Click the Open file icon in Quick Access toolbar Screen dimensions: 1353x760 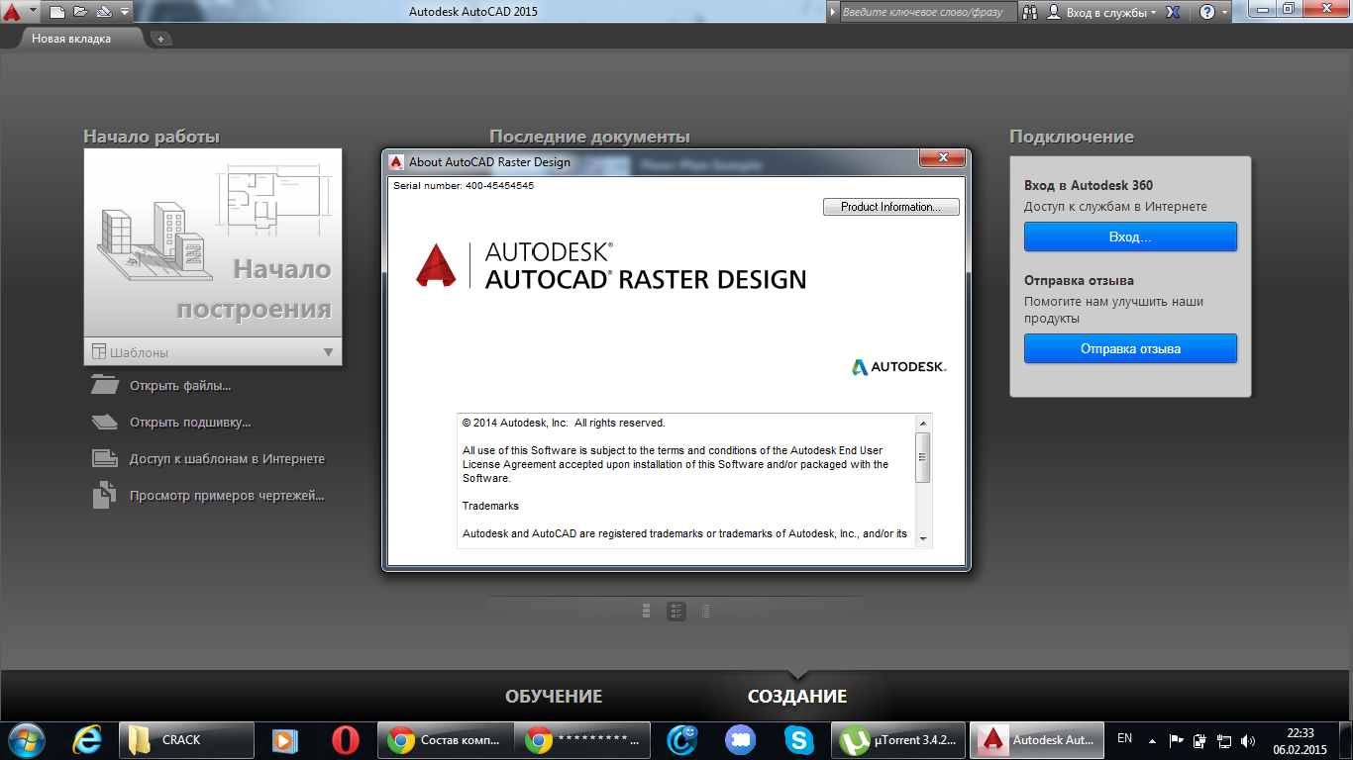point(80,12)
